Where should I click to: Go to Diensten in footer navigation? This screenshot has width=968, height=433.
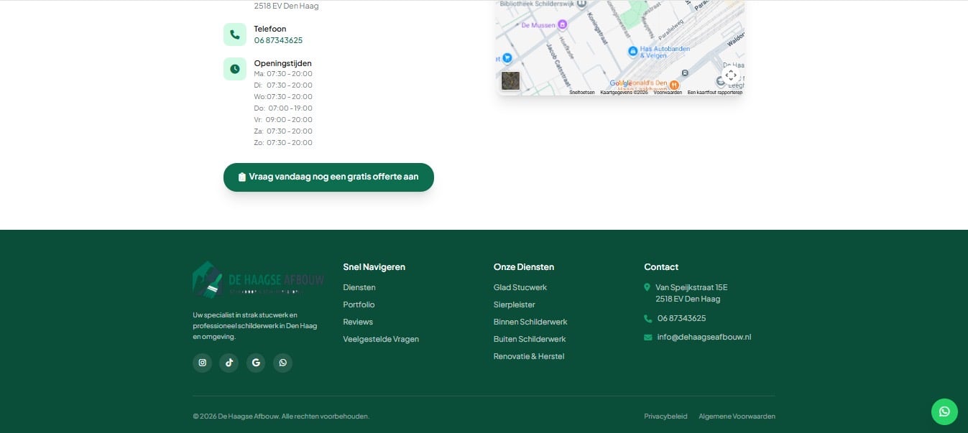pos(359,287)
